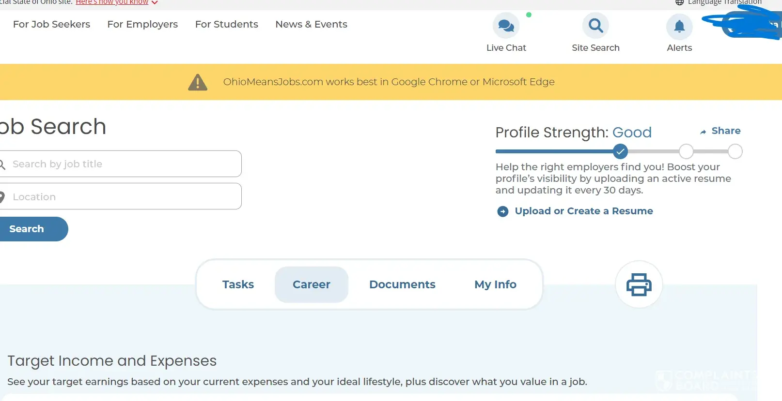Click the warning triangle icon in the yellow banner
The width and height of the screenshot is (782, 401).
[x=198, y=82]
